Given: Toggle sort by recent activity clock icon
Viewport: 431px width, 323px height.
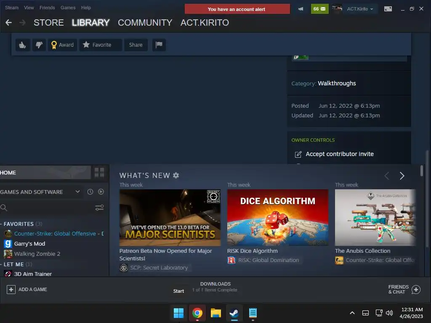Looking at the screenshot, I should 90,192.
